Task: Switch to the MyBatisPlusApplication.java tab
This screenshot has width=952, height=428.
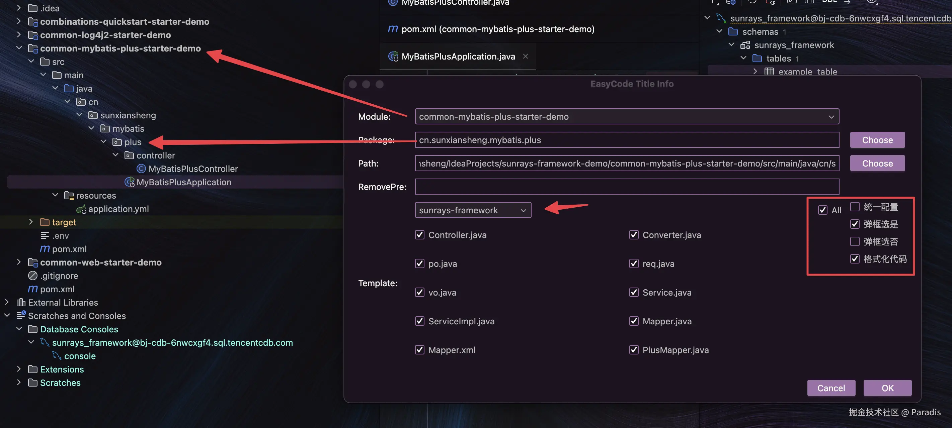Action: pos(458,57)
